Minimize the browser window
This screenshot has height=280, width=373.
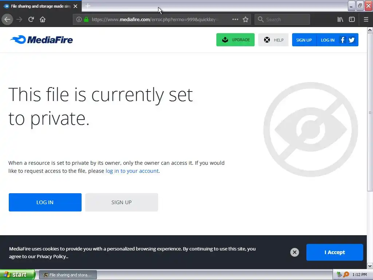pyautogui.click(x=352, y=6)
